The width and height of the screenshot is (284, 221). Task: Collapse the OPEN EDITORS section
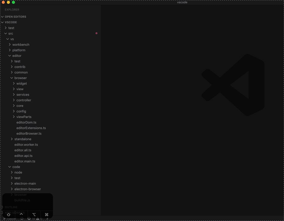(x=15, y=17)
